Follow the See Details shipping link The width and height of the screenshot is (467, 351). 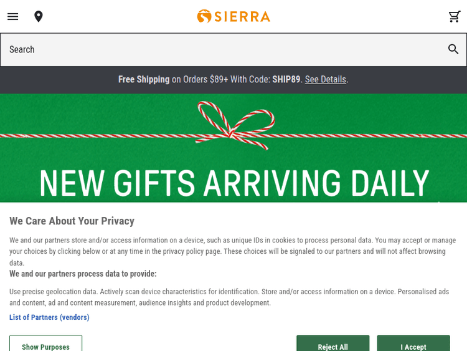tap(325, 79)
